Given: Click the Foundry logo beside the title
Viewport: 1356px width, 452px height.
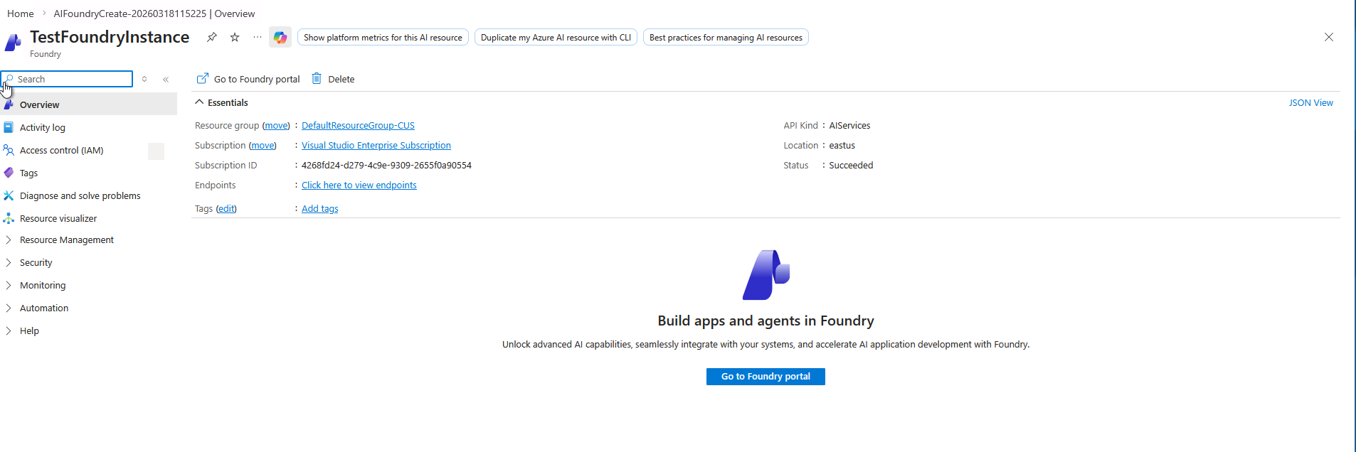Looking at the screenshot, I should click(13, 43).
